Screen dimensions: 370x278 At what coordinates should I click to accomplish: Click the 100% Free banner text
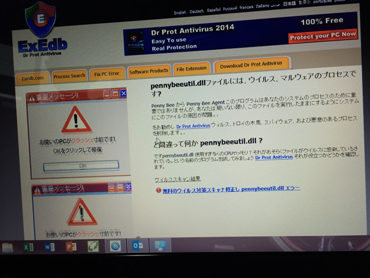point(322,21)
